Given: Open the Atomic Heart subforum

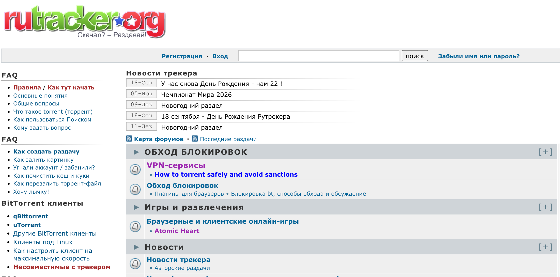Looking at the screenshot, I should 177,231.
